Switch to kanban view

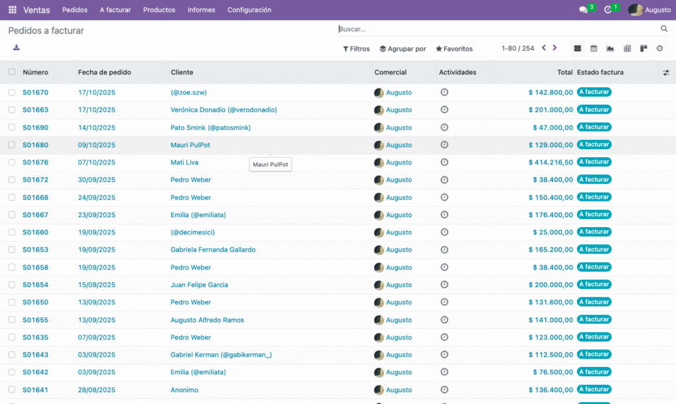point(644,48)
